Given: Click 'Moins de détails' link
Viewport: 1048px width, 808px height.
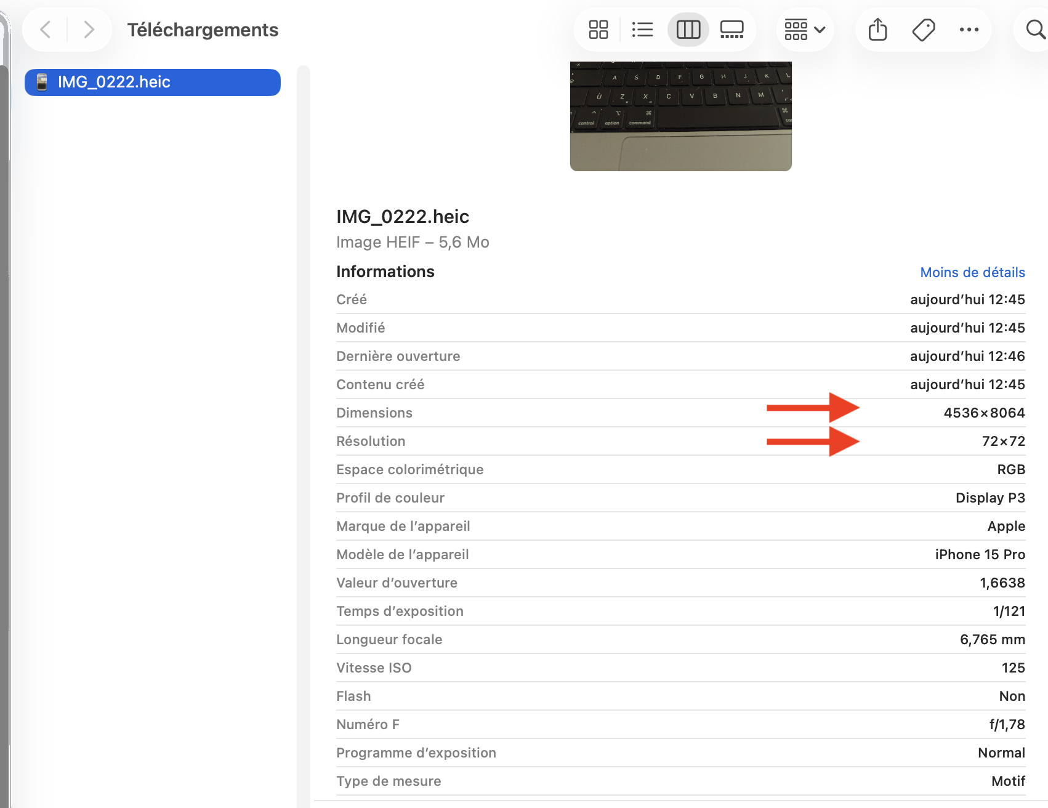Looking at the screenshot, I should tap(973, 272).
